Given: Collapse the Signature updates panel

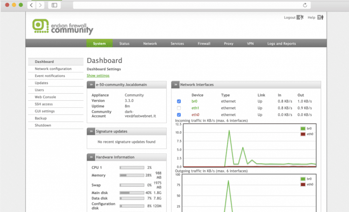Looking at the screenshot, I should [91, 131].
